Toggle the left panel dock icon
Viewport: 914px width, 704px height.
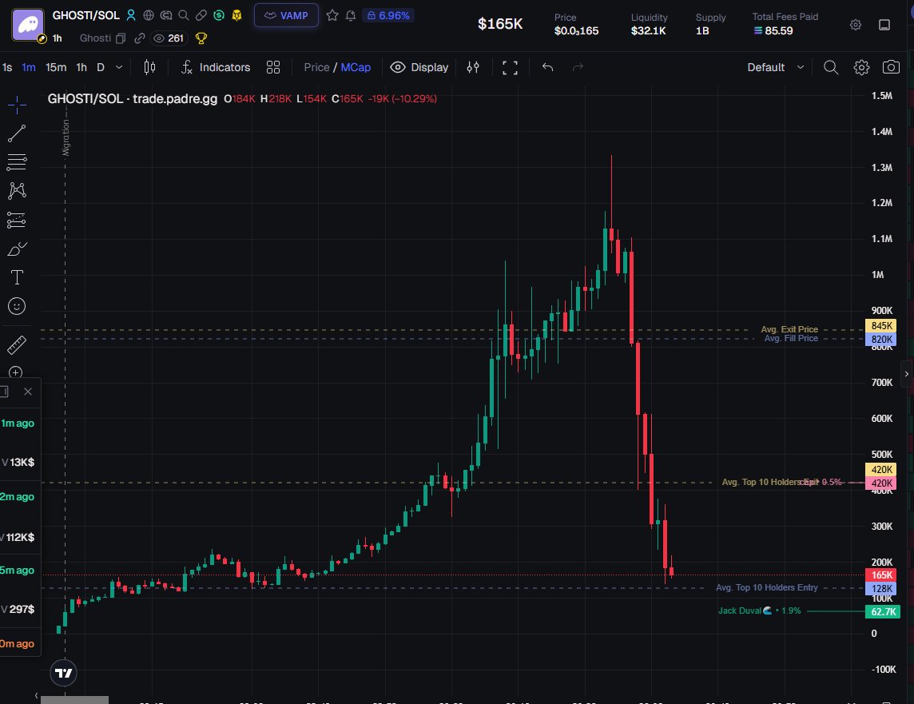click(3, 392)
